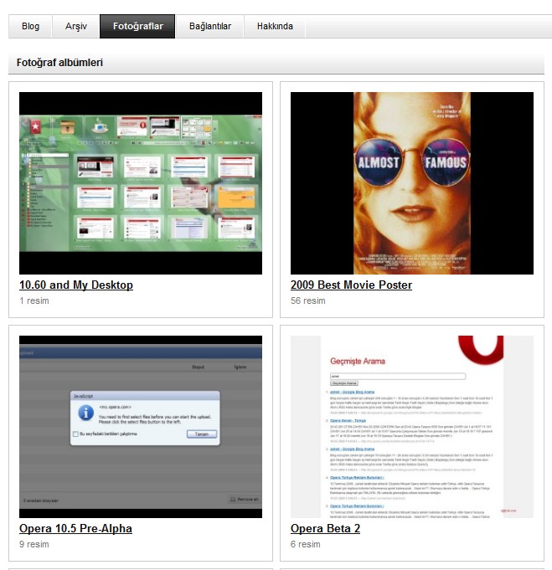This screenshot has width=552, height=570.
Task: Open the Hakkında tab
Action: [x=275, y=26]
